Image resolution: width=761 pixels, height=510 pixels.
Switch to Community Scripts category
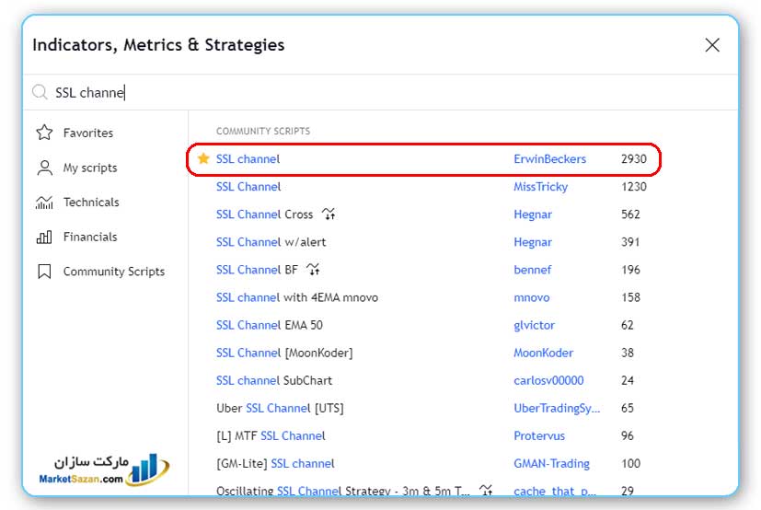pyautogui.click(x=113, y=272)
